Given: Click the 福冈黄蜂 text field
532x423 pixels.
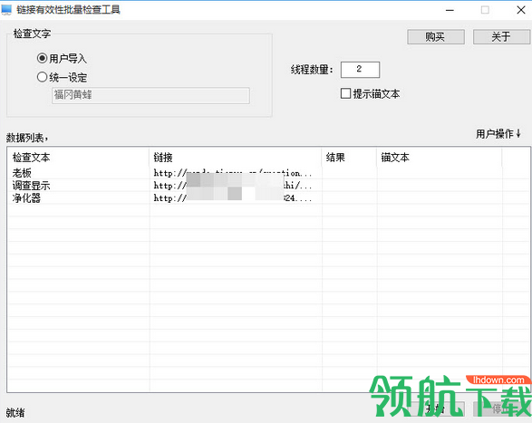Looking at the screenshot, I should (150, 95).
